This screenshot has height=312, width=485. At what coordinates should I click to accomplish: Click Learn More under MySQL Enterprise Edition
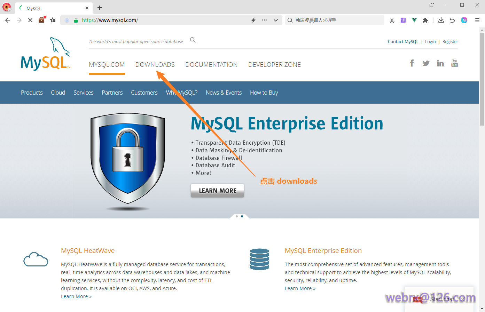[x=300, y=288]
